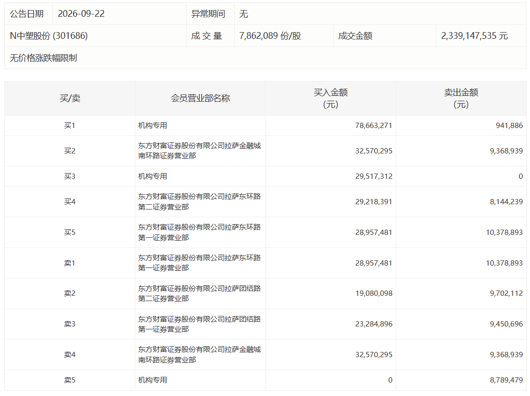This screenshot has width=530, height=396.
Task: Select the stock name N中塑股份 (301686)
Action: 48,36
